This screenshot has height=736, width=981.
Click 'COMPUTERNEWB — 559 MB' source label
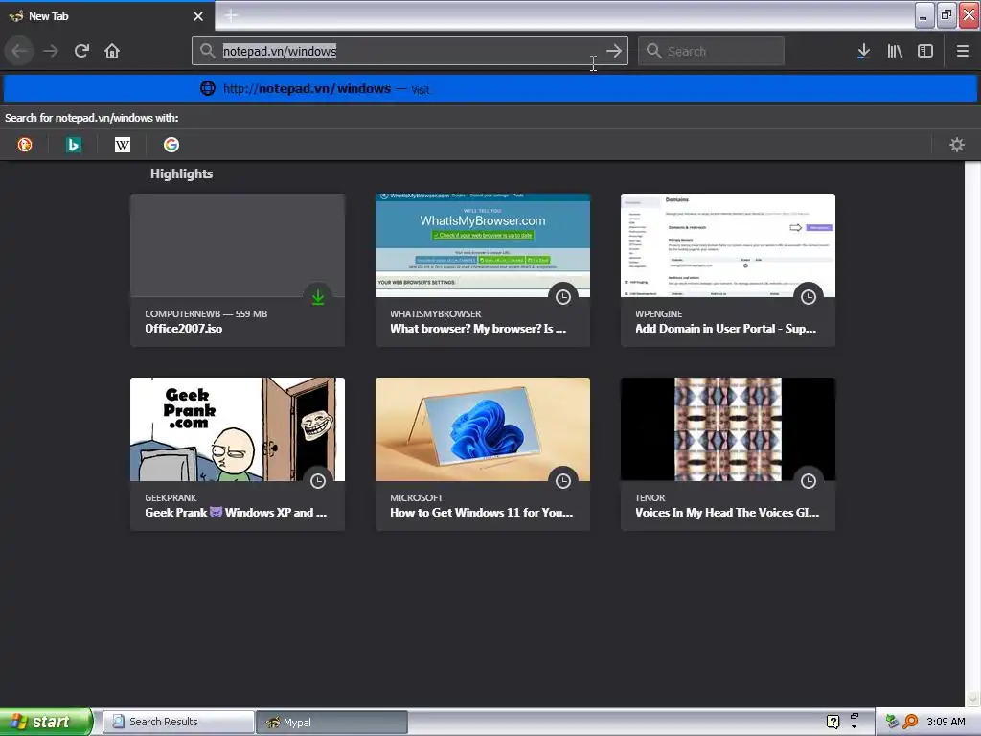(x=206, y=313)
